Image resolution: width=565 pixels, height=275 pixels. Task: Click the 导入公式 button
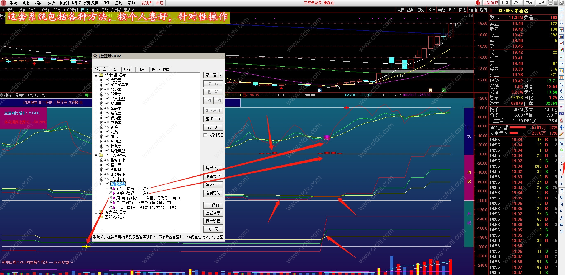pyautogui.click(x=213, y=185)
